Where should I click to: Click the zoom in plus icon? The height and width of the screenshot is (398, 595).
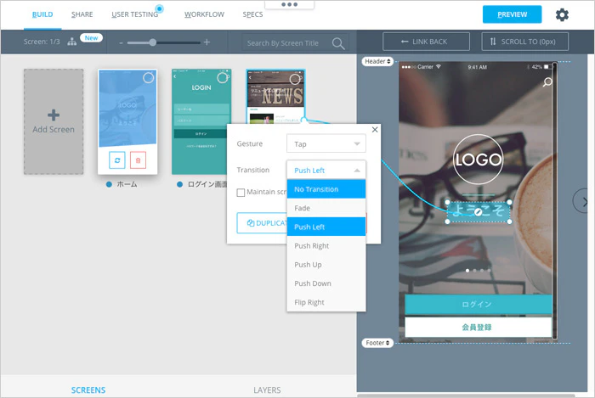click(207, 42)
